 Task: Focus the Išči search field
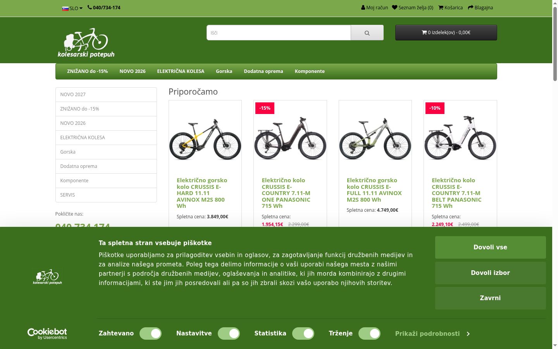pyautogui.click(x=279, y=33)
